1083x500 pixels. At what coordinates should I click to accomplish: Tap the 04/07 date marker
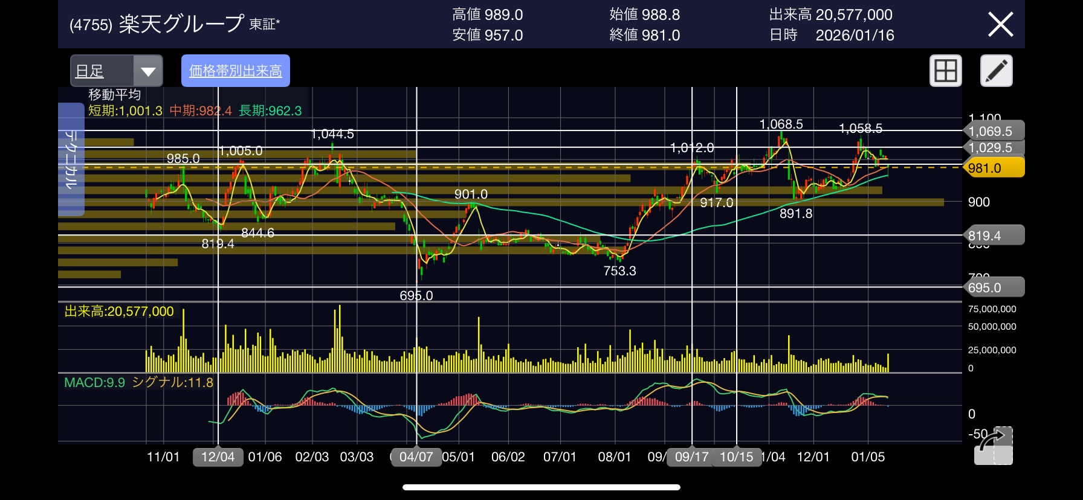[416, 457]
